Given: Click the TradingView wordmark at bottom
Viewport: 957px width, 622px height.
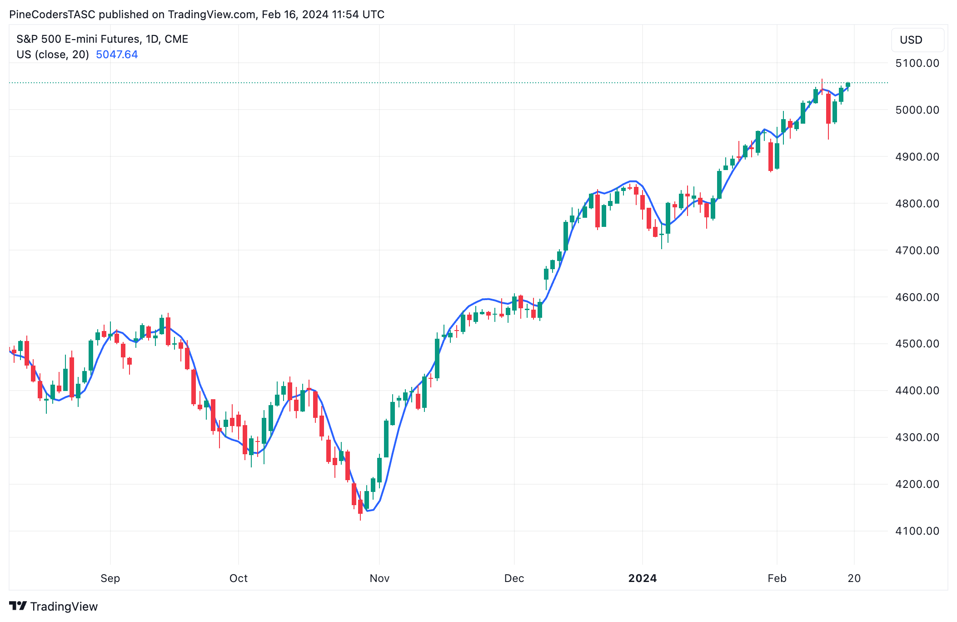Looking at the screenshot, I should (x=64, y=607).
